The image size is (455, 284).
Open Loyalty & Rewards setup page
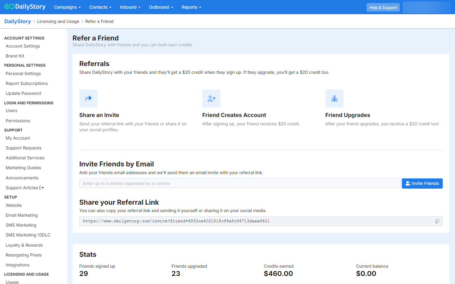[x=24, y=245]
